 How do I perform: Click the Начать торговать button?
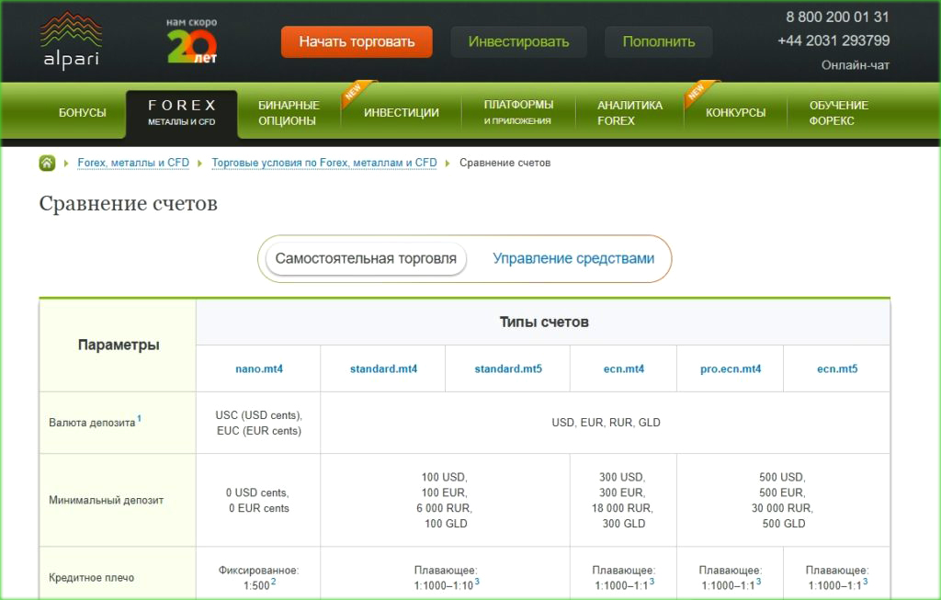(357, 41)
